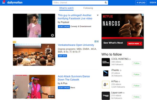
Task: Click the watch later clock icon on first video
Action: (x=53, y=35)
